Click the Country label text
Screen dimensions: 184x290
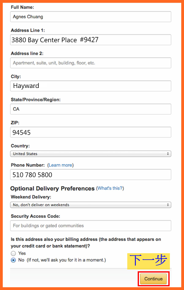click(20, 146)
